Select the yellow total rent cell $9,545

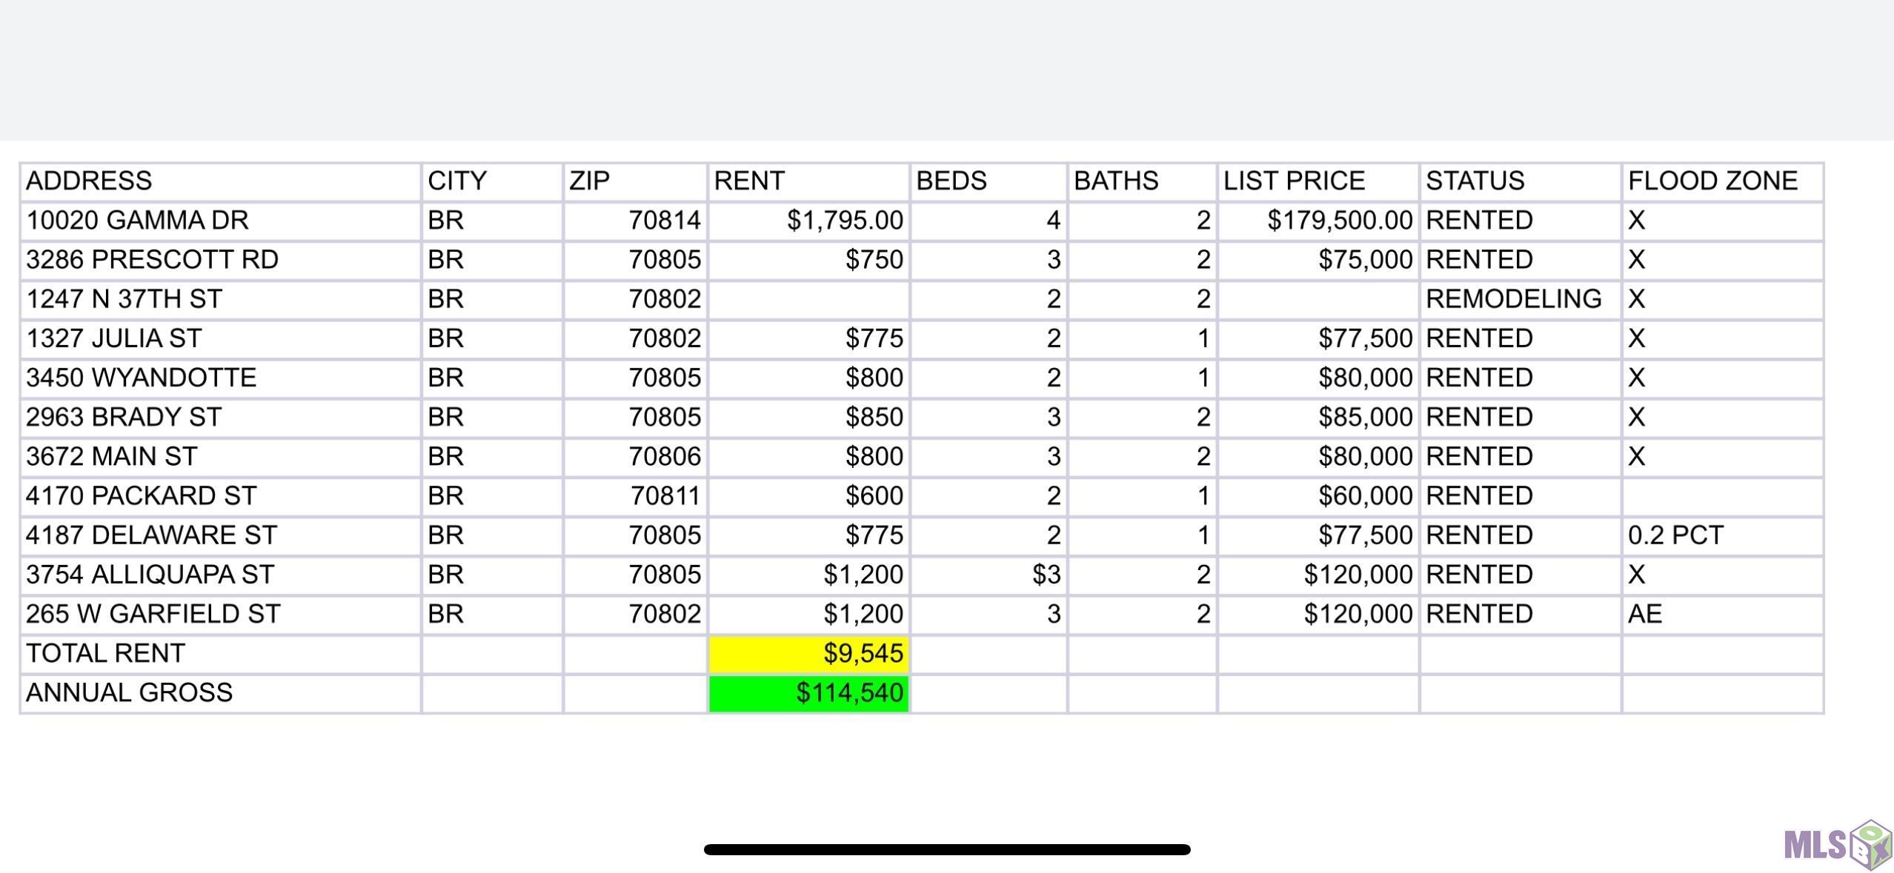pos(808,654)
